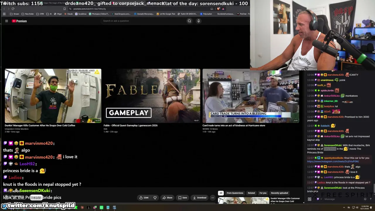This screenshot has height=211, width=375.
Task: Download the video
Action: 200,198
